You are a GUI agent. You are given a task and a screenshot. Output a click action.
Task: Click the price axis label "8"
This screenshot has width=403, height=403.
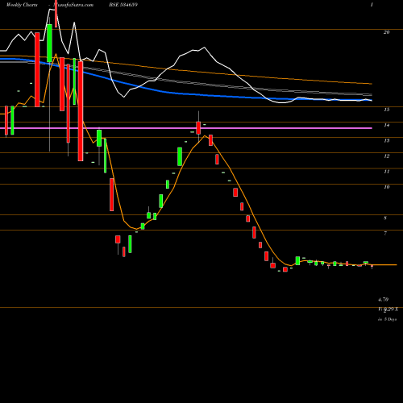pos(385,218)
